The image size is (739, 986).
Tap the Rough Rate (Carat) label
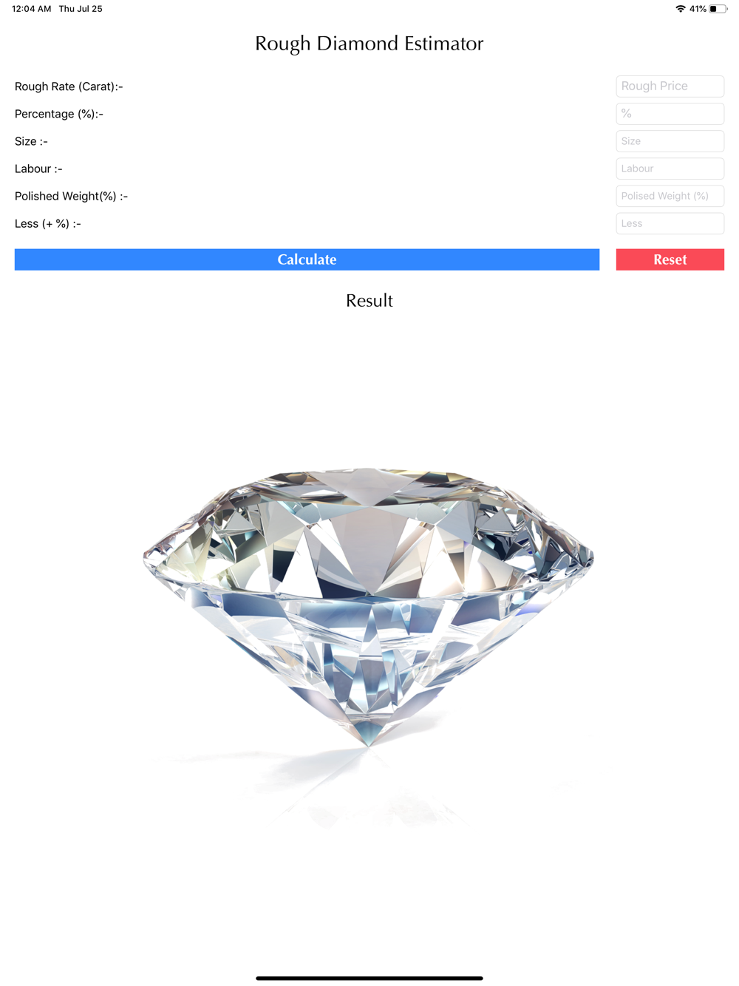pos(69,86)
